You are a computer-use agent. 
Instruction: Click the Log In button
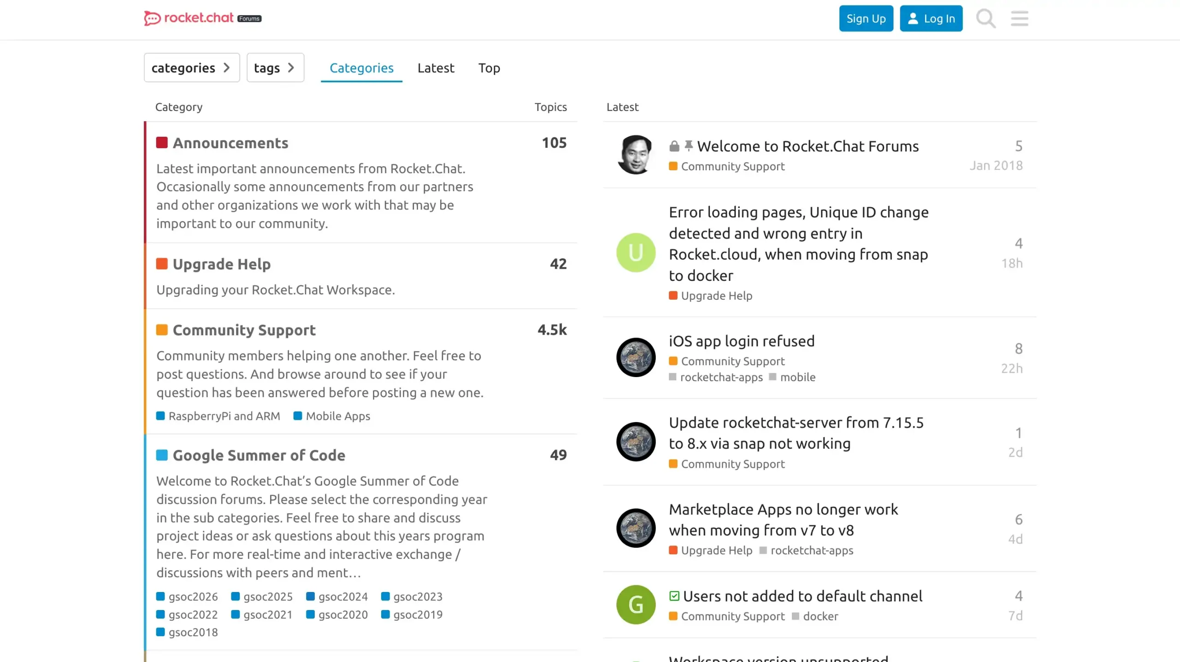pyautogui.click(x=931, y=18)
